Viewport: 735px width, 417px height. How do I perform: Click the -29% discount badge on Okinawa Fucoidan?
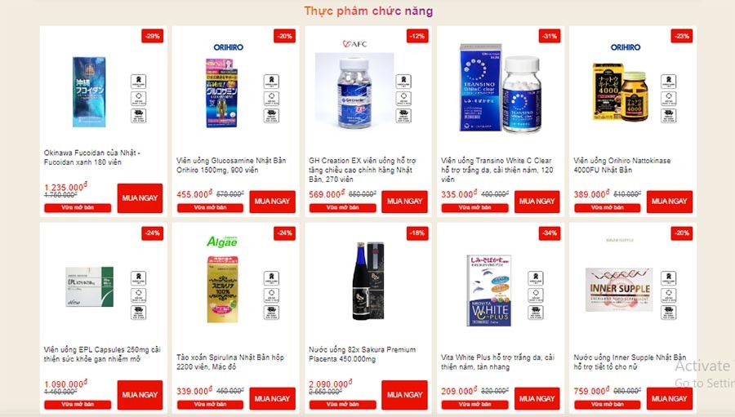(153, 36)
